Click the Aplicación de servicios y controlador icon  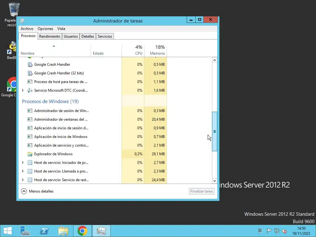click(x=30, y=145)
